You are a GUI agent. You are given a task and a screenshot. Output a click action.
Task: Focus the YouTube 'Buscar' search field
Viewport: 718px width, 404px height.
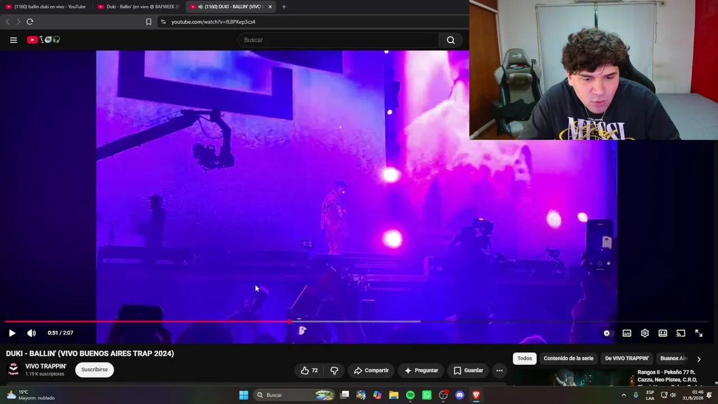tap(338, 40)
